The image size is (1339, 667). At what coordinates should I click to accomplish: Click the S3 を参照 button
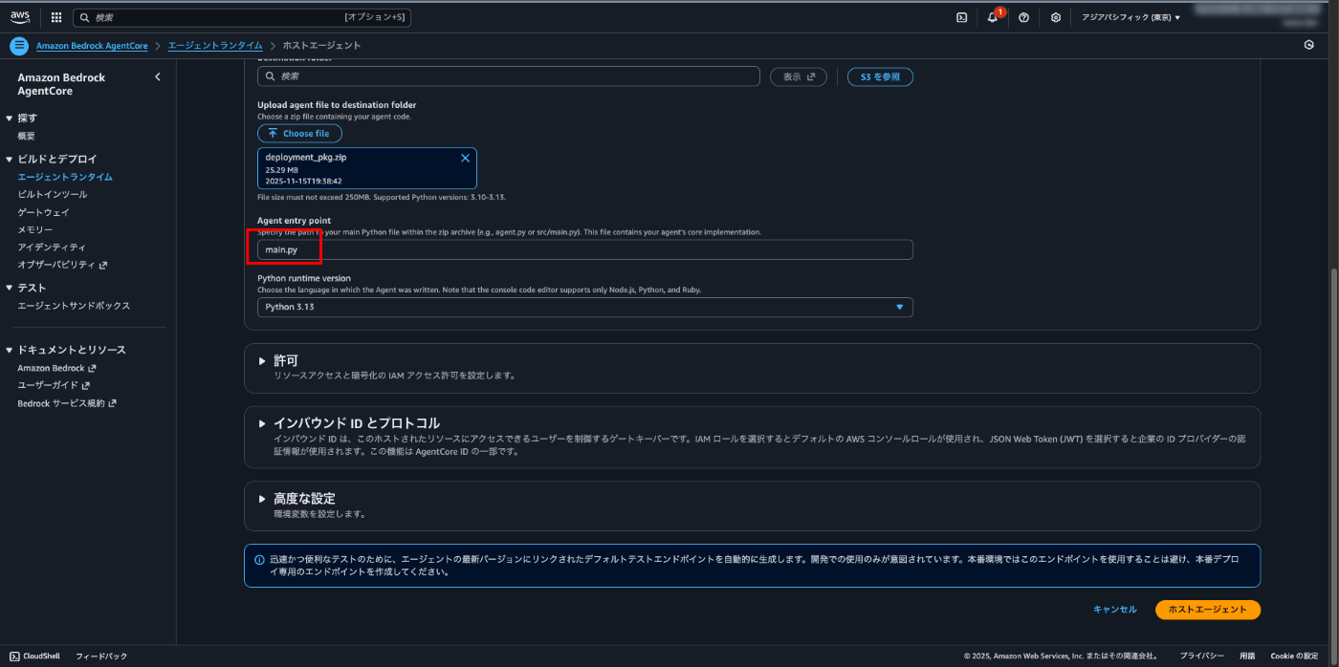pos(880,76)
